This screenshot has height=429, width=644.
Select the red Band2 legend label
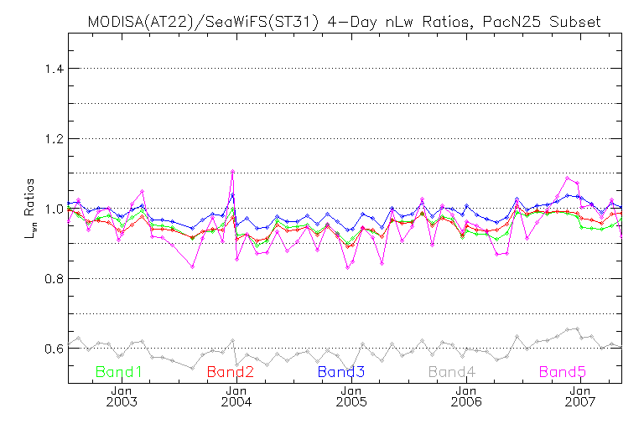point(231,372)
